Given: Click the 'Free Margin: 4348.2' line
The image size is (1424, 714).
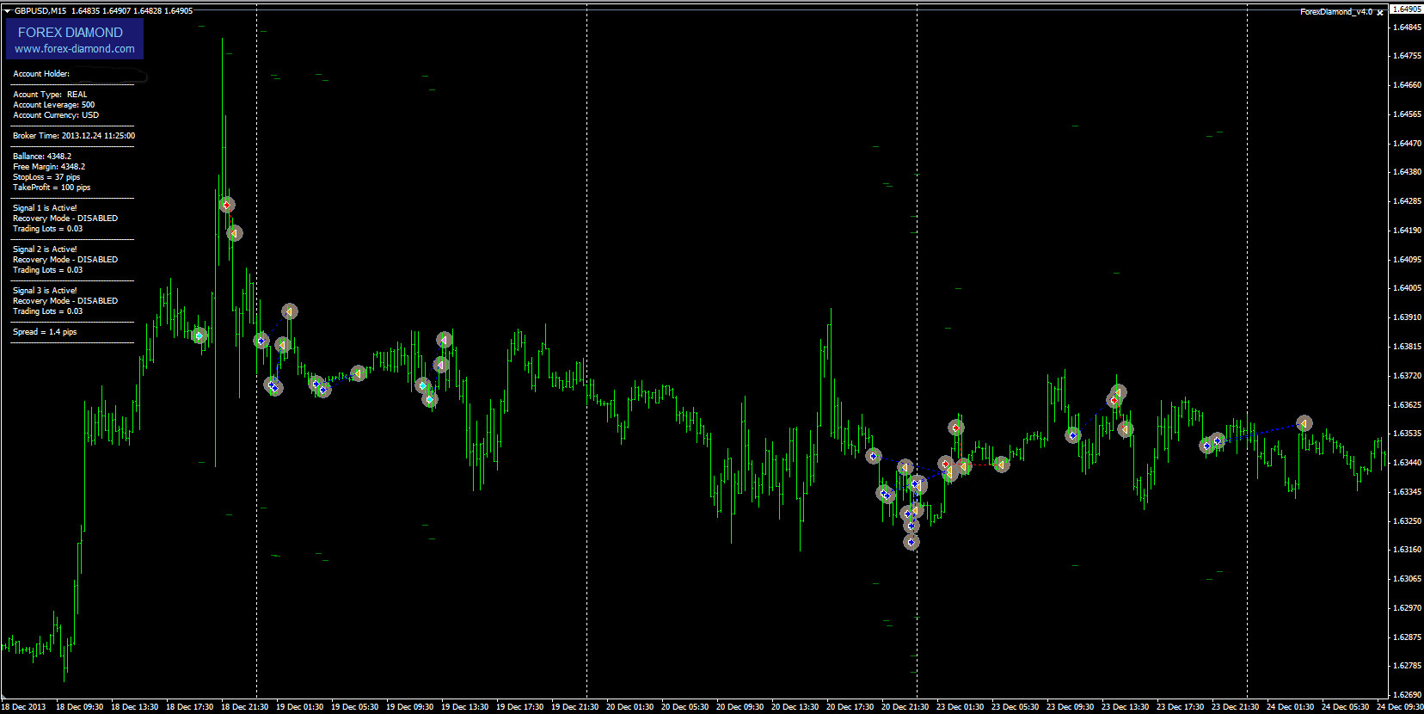Looking at the screenshot, I should [49, 167].
